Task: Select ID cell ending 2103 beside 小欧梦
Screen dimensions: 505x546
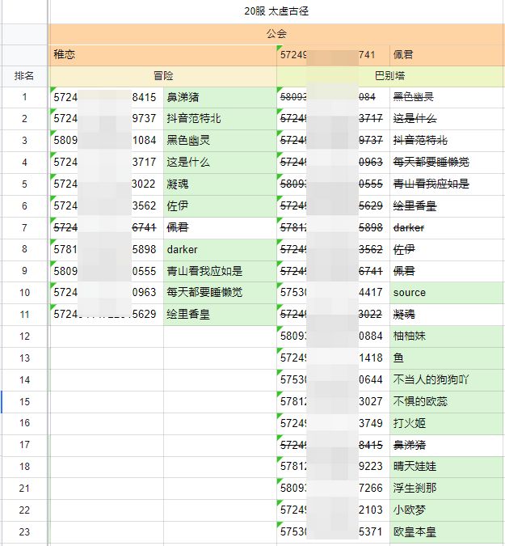Action: 333,510
